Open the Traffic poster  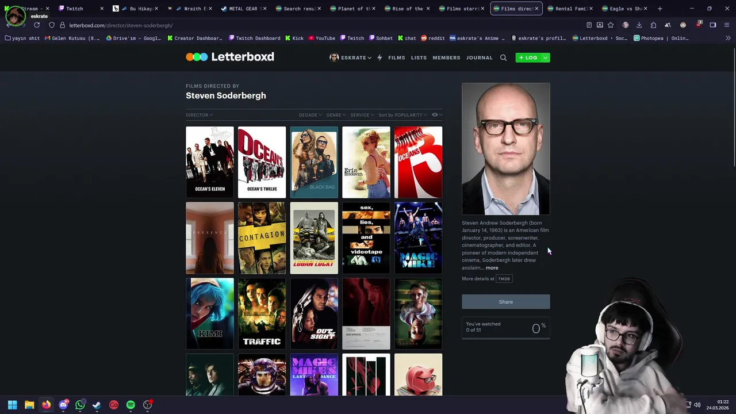coord(262,314)
